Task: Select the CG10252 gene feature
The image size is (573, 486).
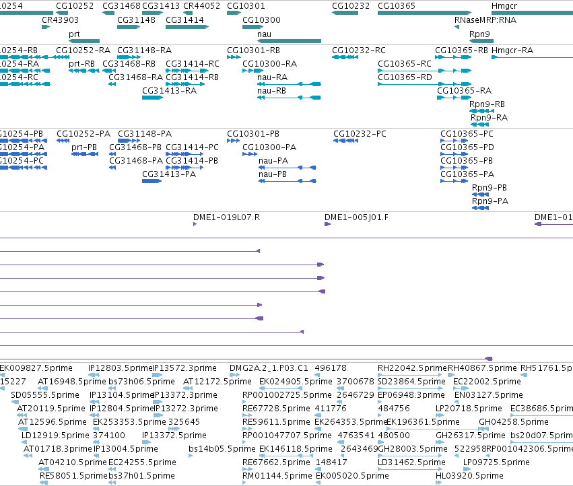Action: click(x=62, y=13)
